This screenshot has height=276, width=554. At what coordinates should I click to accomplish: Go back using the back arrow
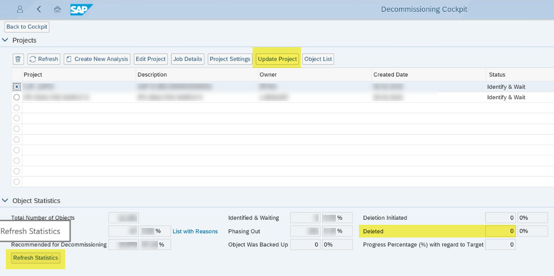click(x=39, y=9)
